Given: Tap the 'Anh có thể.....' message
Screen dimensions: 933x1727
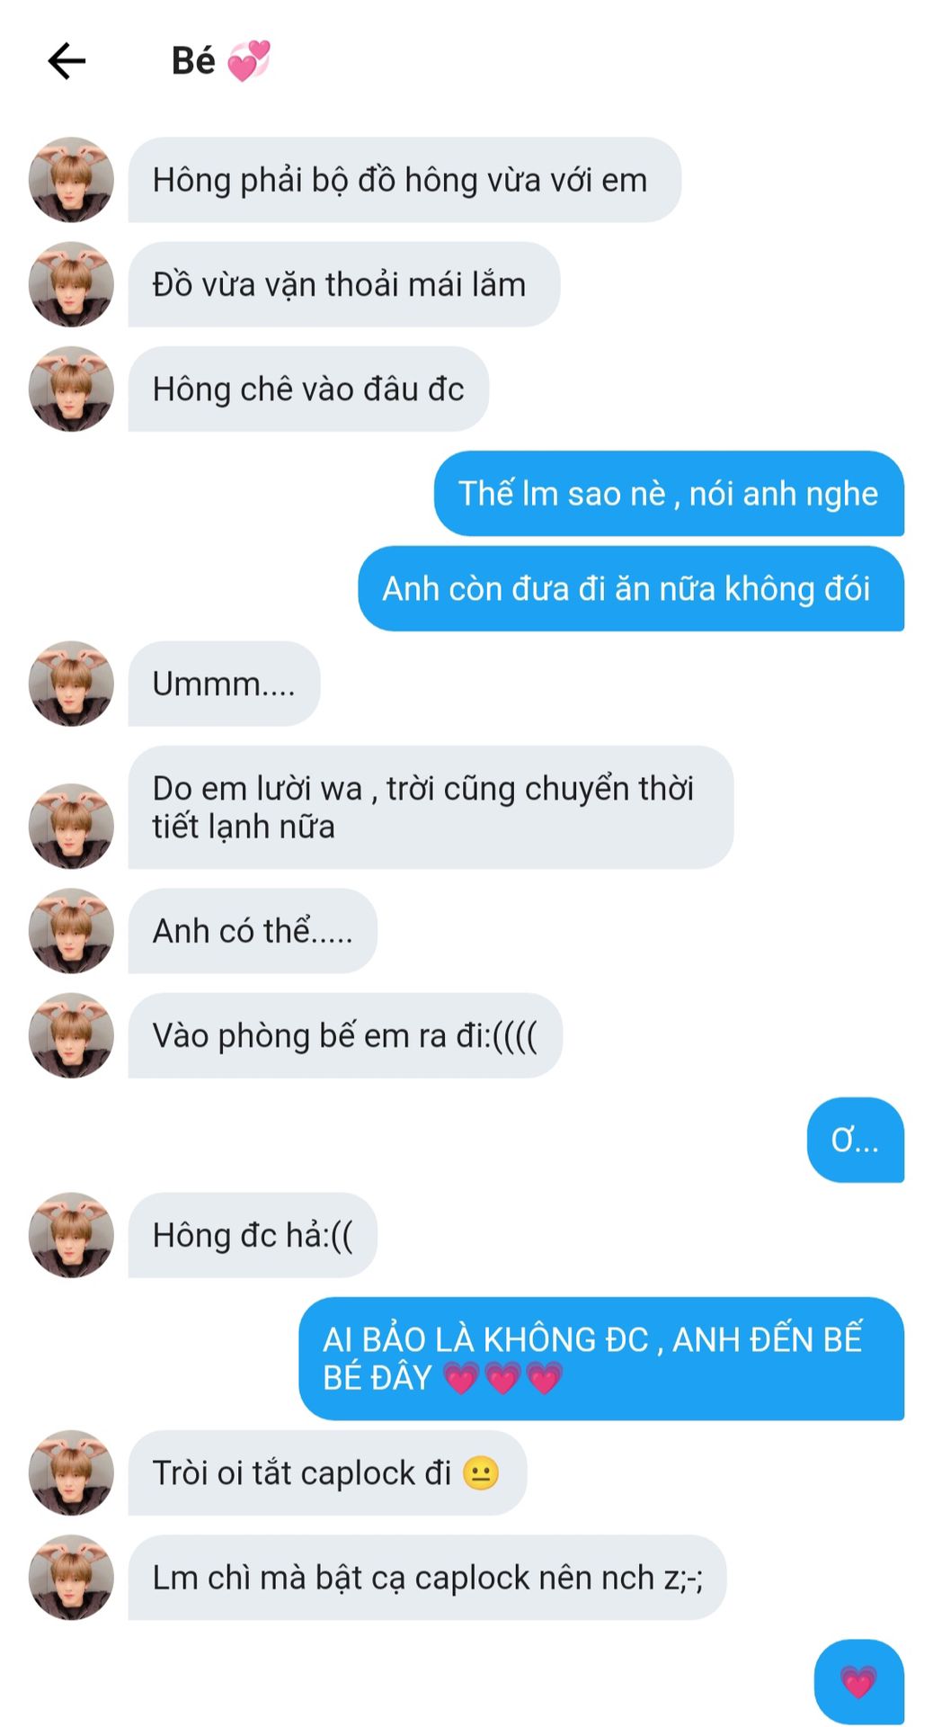Looking at the screenshot, I should [253, 931].
